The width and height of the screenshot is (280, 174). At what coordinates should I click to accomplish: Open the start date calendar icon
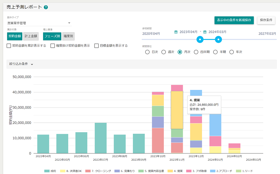pos(176,32)
